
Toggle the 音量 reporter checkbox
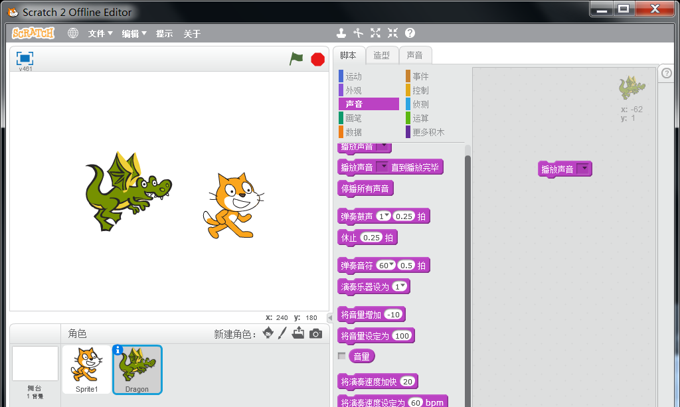tap(342, 356)
